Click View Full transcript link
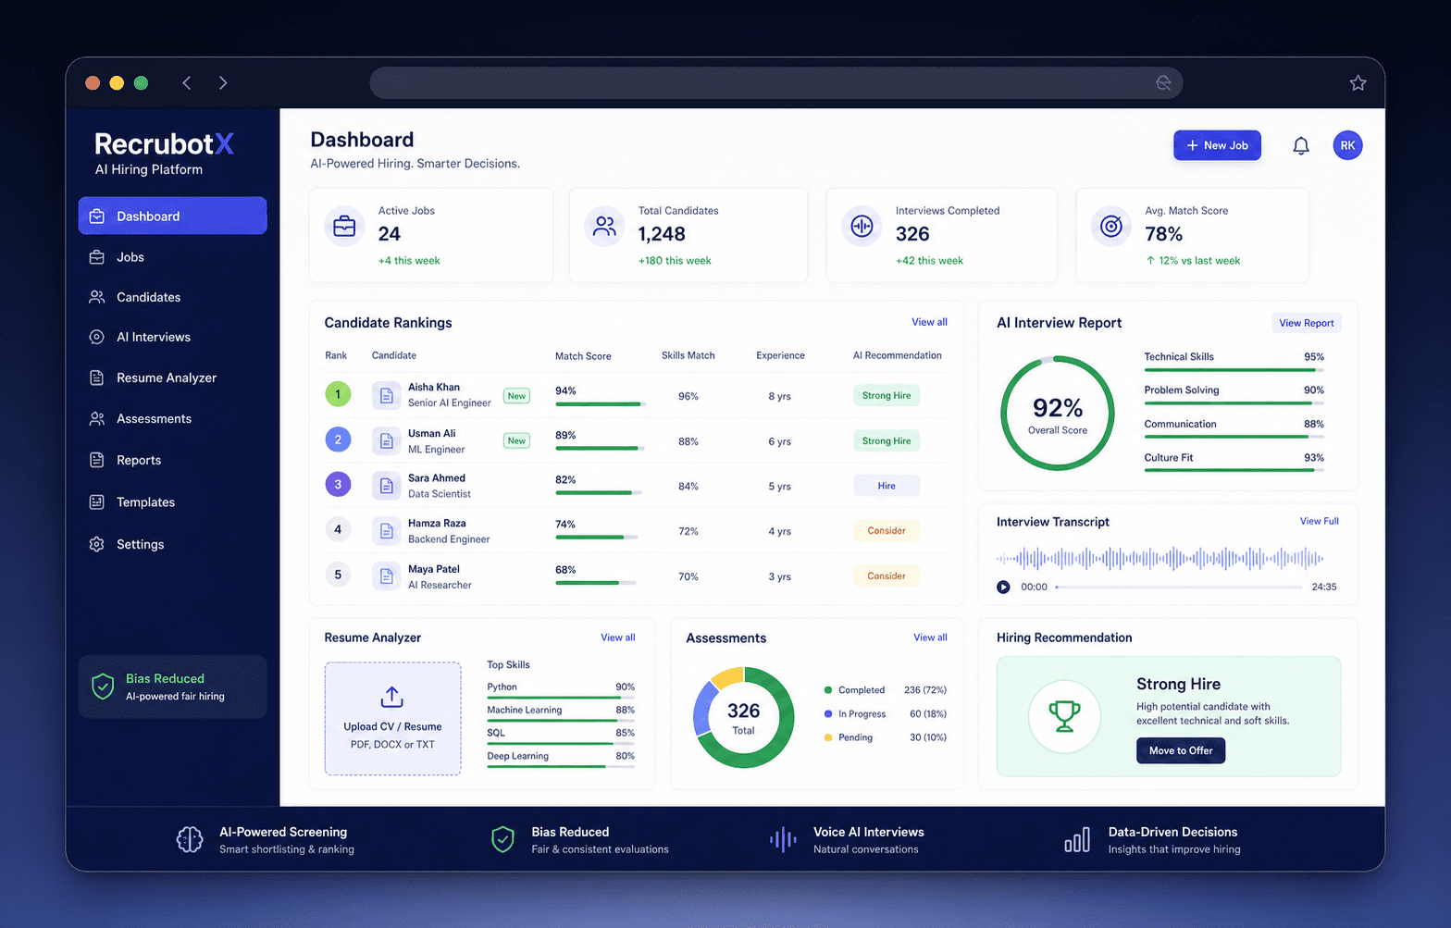The width and height of the screenshot is (1451, 928). coord(1319,521)
